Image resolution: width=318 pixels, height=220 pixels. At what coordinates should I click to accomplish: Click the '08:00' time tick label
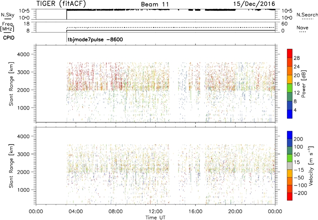pos(116,212)
